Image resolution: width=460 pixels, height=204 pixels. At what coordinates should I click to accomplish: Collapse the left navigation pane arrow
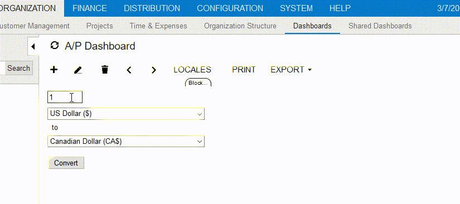33,46
